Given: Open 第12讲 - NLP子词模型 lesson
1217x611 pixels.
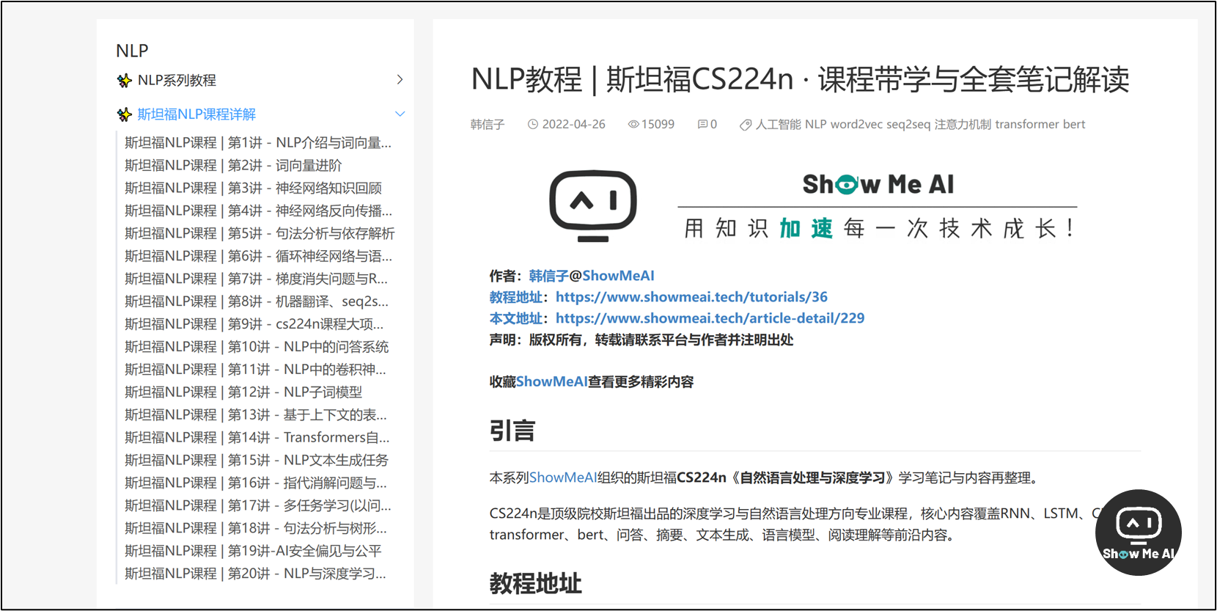Looking at the screenshot, I should tap(243, 392).
